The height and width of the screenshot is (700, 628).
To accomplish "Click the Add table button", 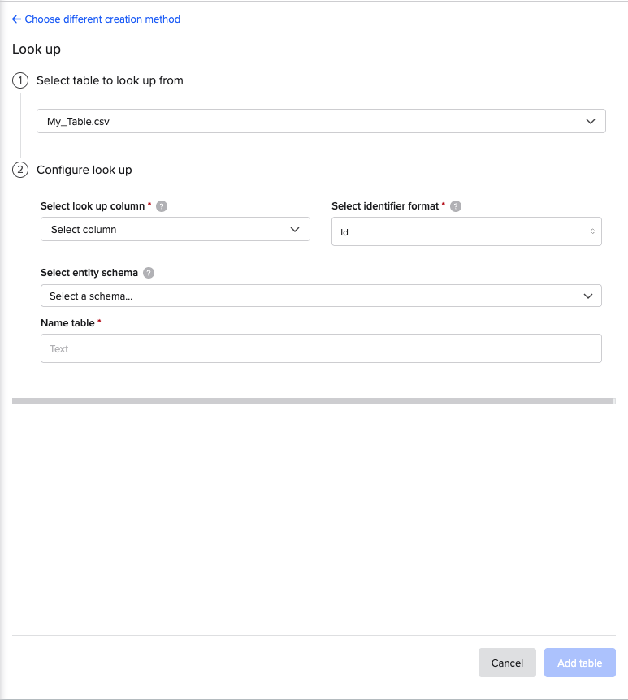I will 579,663.
